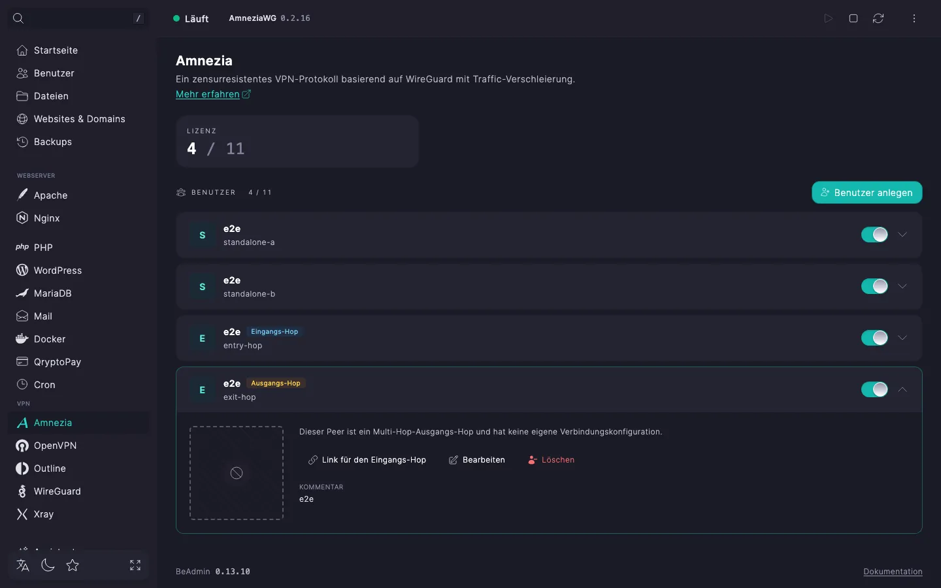Click the PHP logo icon
The image size is (941, 588).
click(x=22, y=248)
